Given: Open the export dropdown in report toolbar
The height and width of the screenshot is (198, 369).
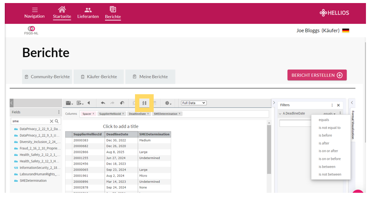Looking at the screenshot, I should point(80,103).
